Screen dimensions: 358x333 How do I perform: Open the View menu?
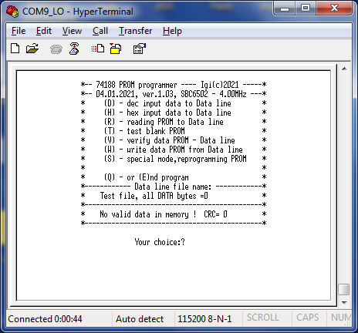(x=72, y=31)
